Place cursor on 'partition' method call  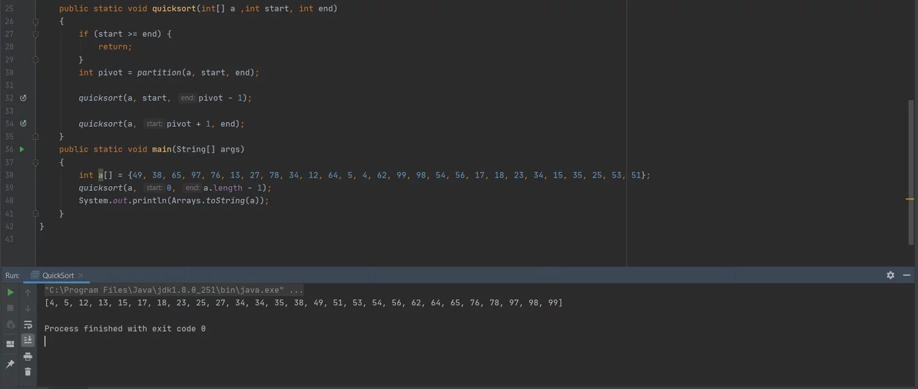click(159, 73)
